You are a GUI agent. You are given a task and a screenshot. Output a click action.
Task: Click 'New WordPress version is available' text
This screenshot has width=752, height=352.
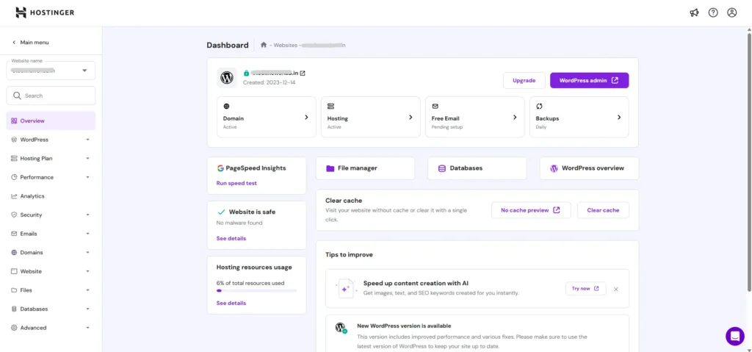(x=404, y=326)
